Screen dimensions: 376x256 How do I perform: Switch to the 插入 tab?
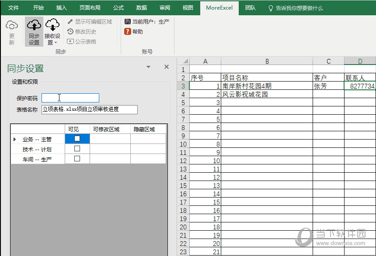point(61,8)
